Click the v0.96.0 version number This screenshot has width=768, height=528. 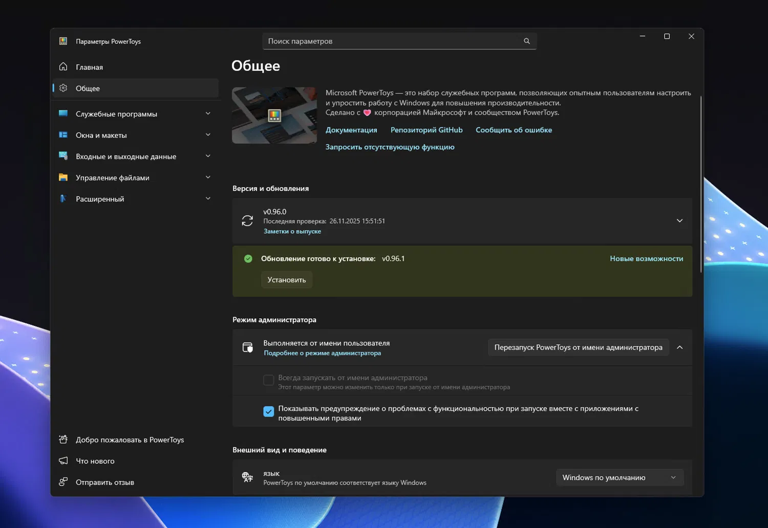275,212
